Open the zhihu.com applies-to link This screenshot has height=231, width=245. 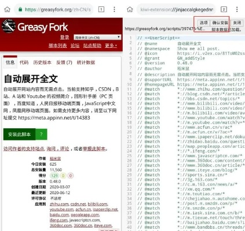coord(59,204)
